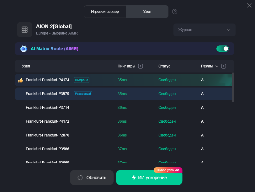Viewport: 255px width, 192px height.
Task: Select node Frankfurt-Frankfurt-P3714
Action: [124, 108]
